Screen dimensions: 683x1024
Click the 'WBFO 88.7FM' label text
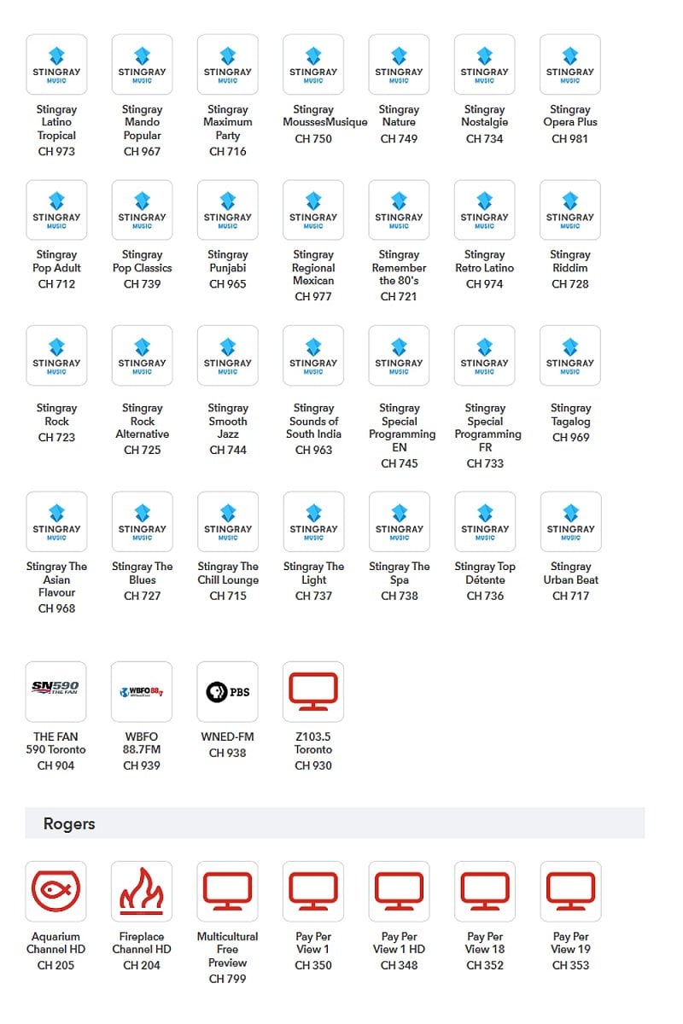click(142, 742)
